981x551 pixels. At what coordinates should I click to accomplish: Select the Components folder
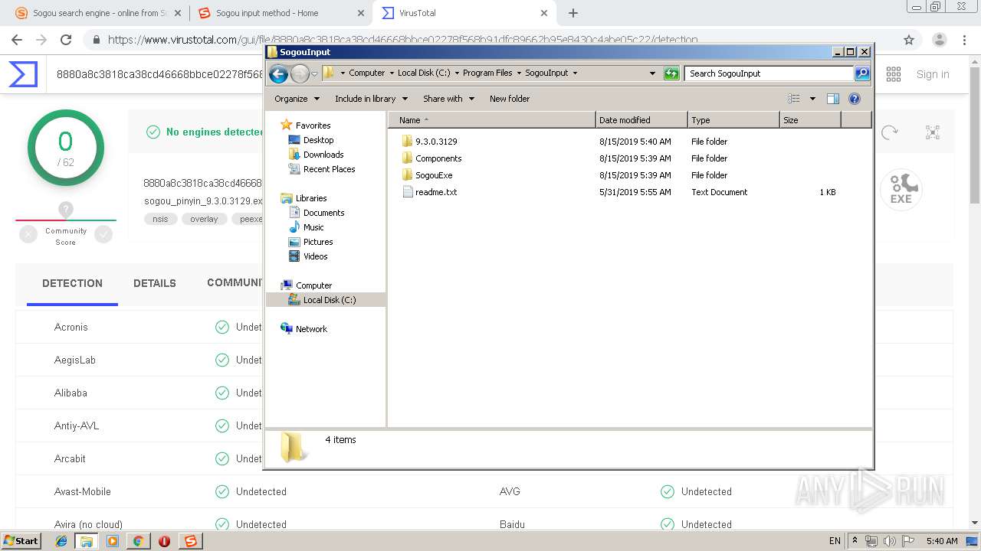click(438, 158)
